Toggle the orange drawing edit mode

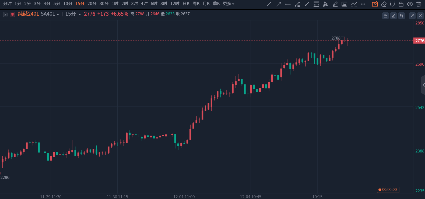point(375,4)
